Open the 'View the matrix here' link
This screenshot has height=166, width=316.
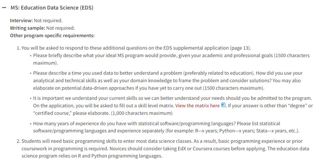point(197,106)
